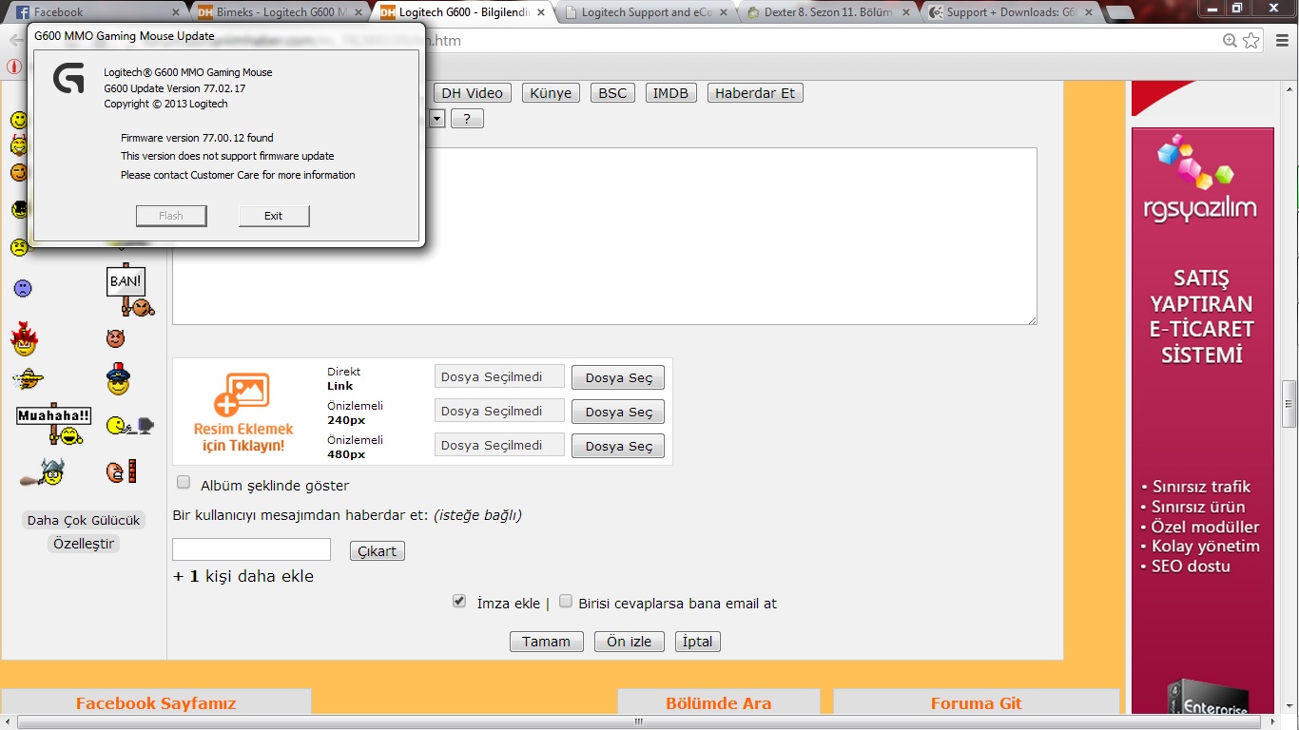
Task: Switch to the Bimeks - Logitech G600 tab
Action: pyautogui.click(x=279, y=12)
